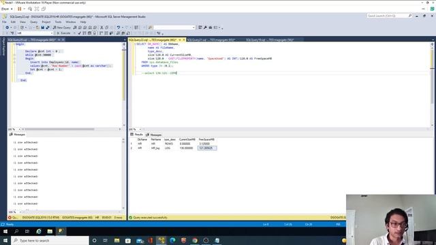Open Chrome from host taskbar
The image size is (436, 245).
coord(195,240)
